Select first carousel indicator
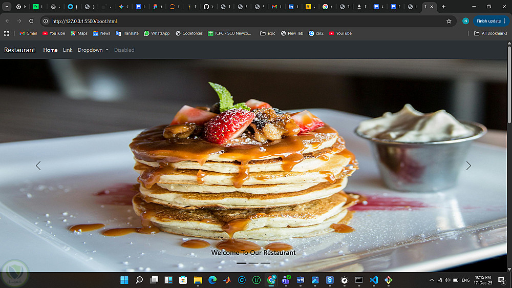 tap(241, 263)
